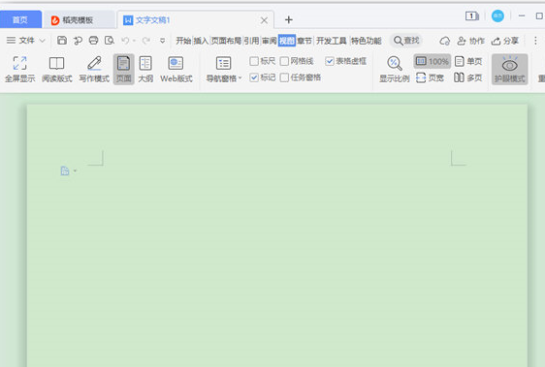Uncheck the table gridlines checkbox

(330, 61)
